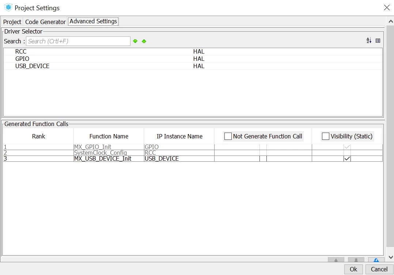Uncheck static visibility for MX_USB_DEVICE_Init row
Image resolution: width=394 pixels, height=275 pixels.
[x=347, y=158]
